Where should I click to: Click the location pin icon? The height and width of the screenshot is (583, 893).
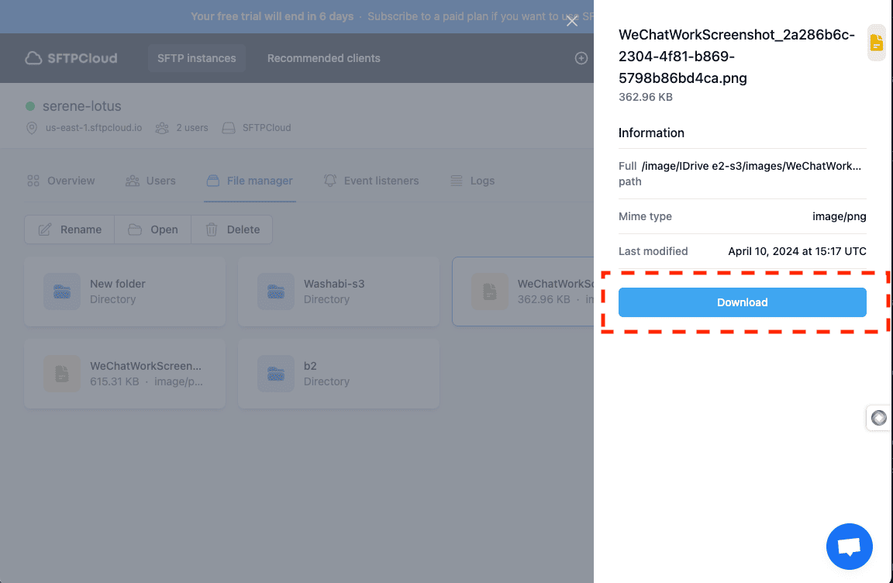tap(32, 128)
